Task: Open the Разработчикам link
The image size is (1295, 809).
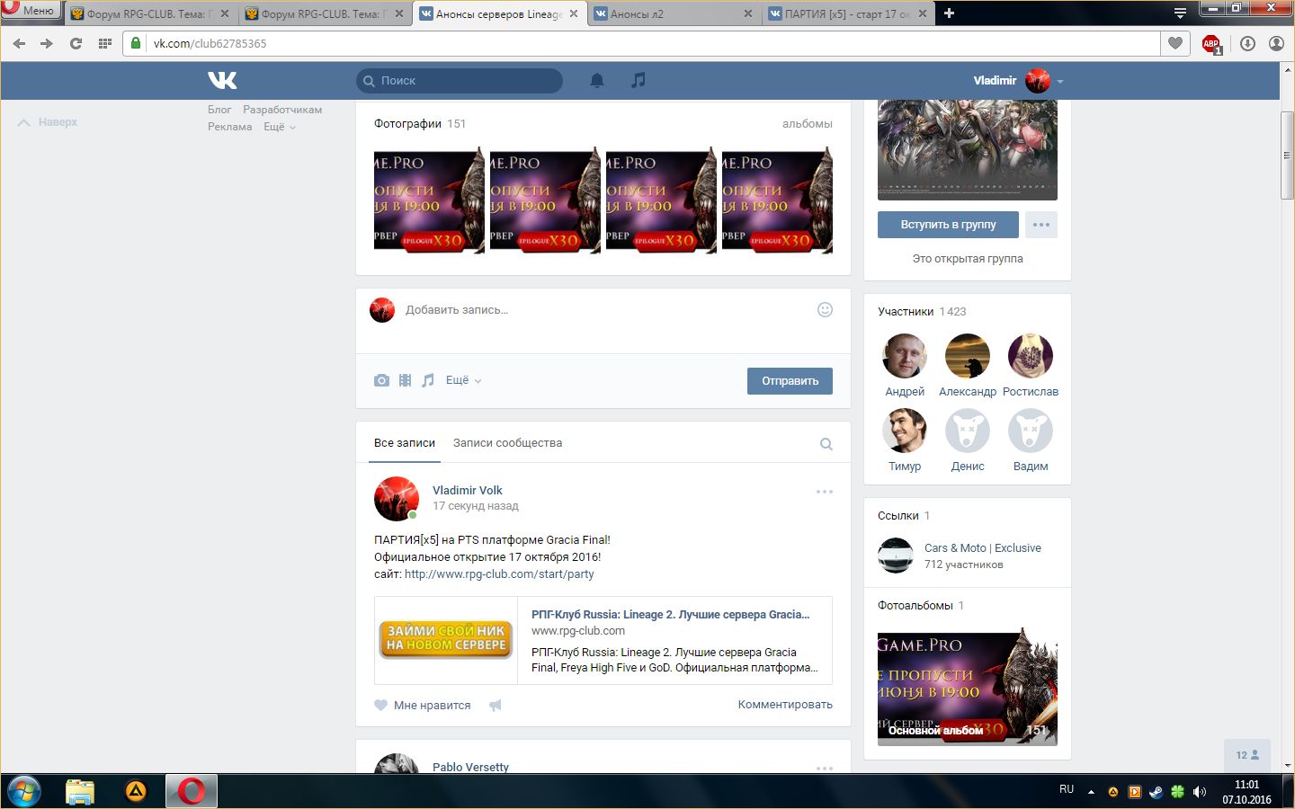Action: point(282,110)
